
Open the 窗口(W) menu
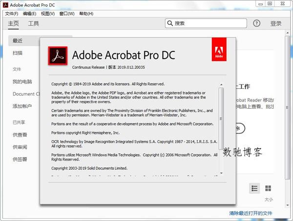(67, 14)
